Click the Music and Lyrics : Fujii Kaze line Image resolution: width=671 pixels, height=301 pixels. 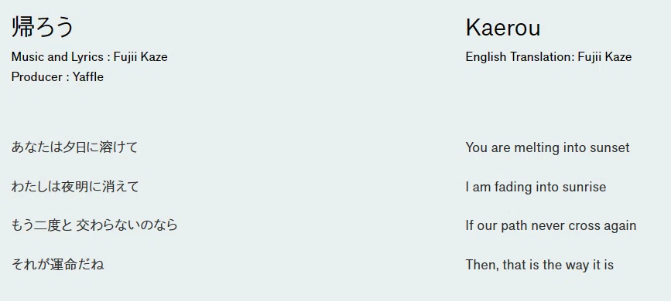pos(90,57)
